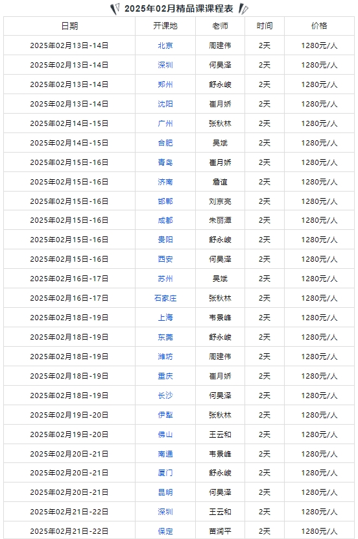Open the 深圳 link in the 何昊泽 02月13日-14日 row
The height and width of the screenshot is (539, 358).
click(x=165, y=65)
